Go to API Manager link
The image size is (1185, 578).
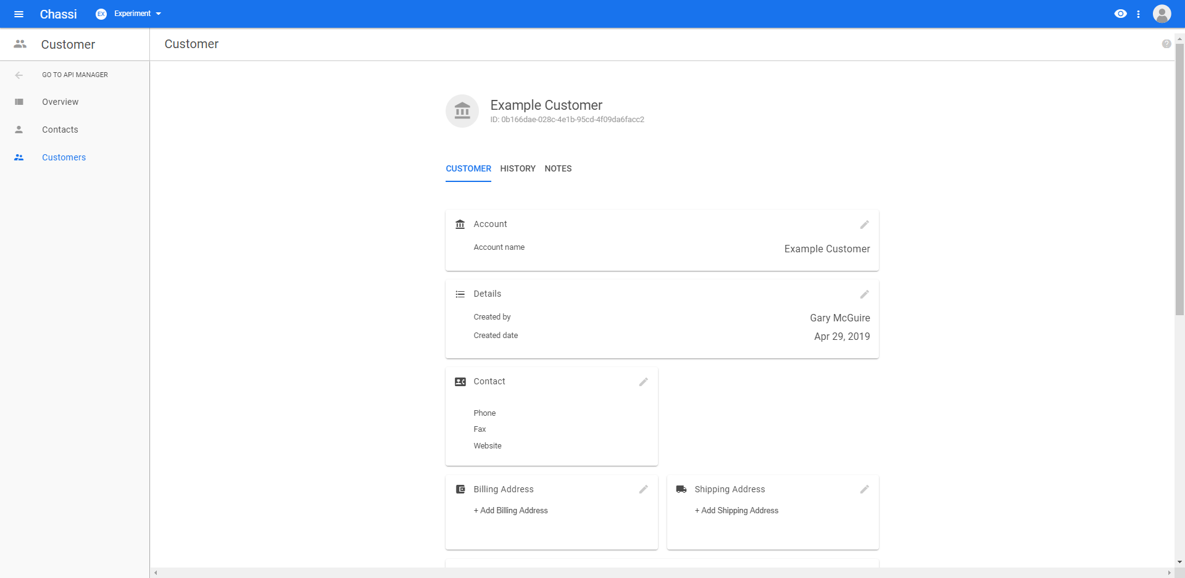(x=75, y=75)
